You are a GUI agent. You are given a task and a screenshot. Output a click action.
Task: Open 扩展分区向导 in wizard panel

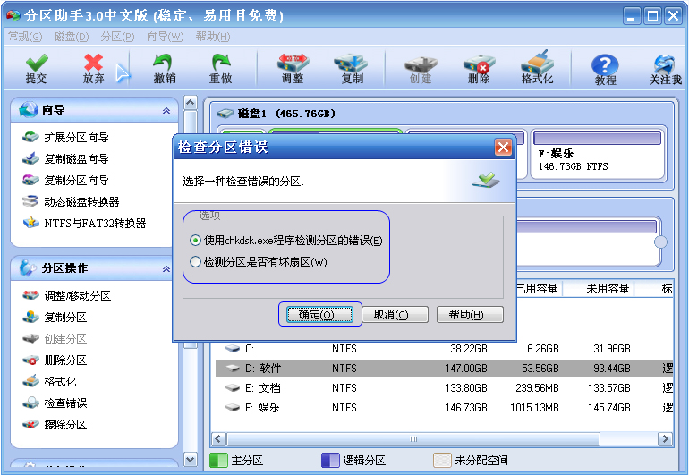66,138
